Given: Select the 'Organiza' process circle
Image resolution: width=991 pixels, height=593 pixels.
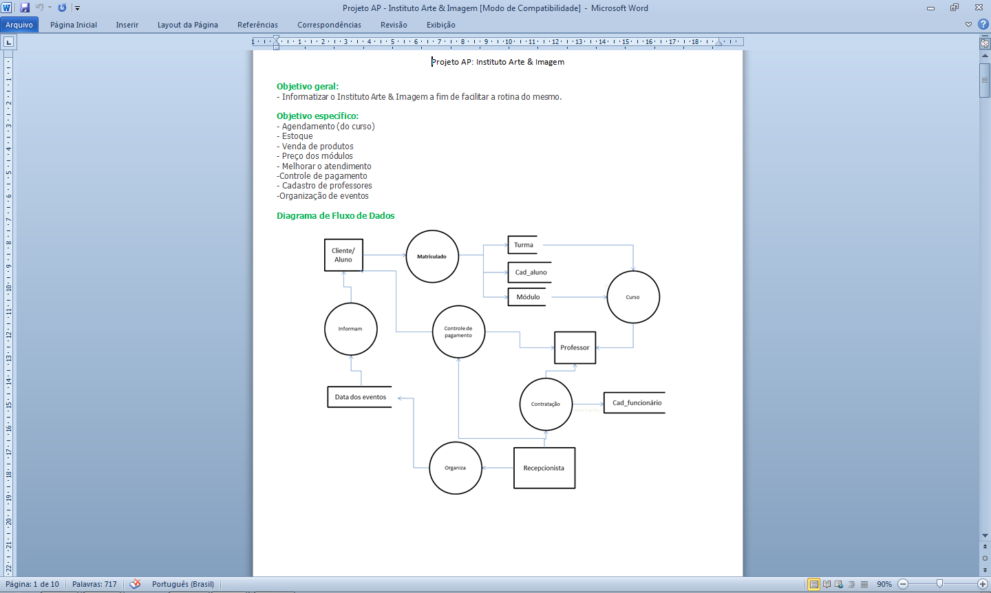Looking at the screenshot, I should click(x=456, y=468).
